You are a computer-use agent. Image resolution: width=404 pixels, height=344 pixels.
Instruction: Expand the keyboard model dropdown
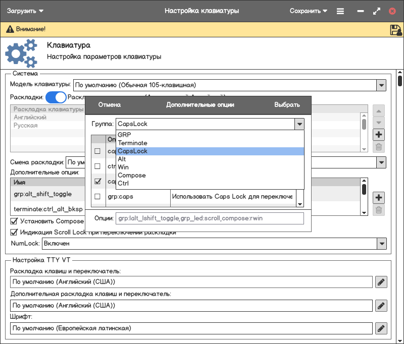tap(381, 85)
